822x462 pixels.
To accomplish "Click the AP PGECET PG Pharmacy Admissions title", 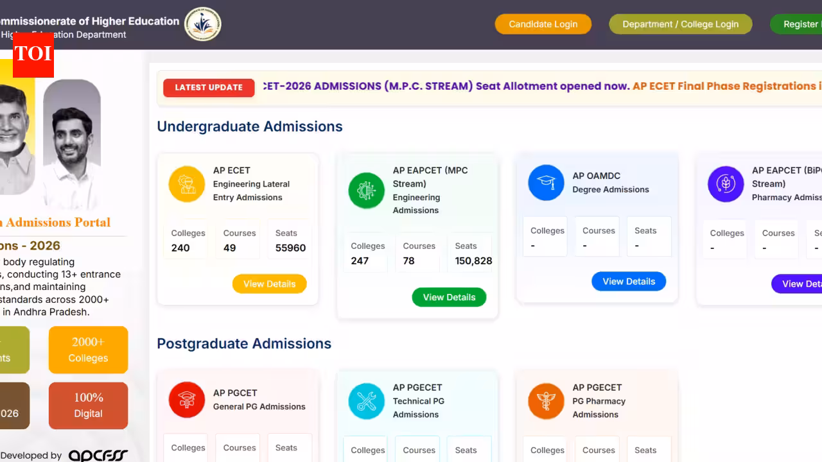I will pyautogui.click(x=599, y=401).
